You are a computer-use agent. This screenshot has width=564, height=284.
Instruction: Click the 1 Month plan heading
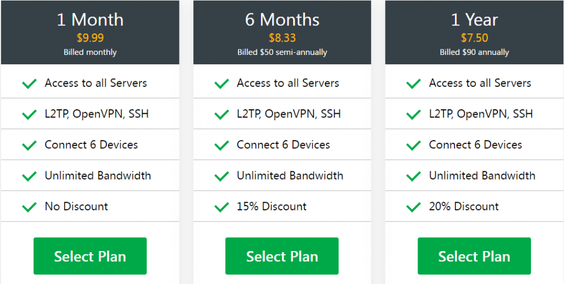pos(90,19)
